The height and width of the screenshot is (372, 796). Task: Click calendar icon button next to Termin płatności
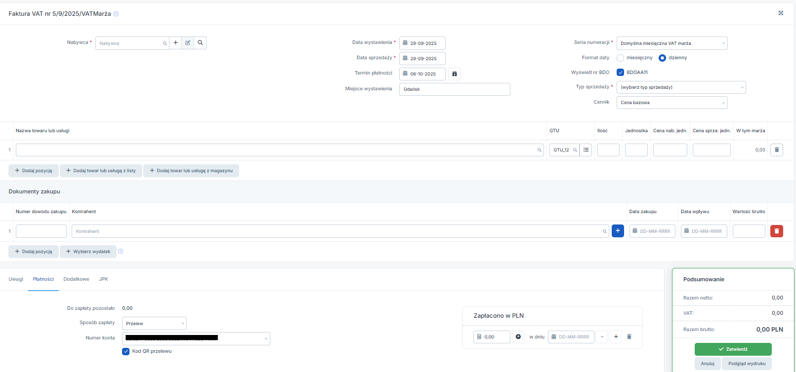(455, 74)
